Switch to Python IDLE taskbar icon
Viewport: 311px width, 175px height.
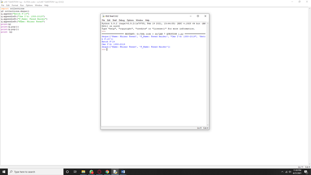point(115,172)
